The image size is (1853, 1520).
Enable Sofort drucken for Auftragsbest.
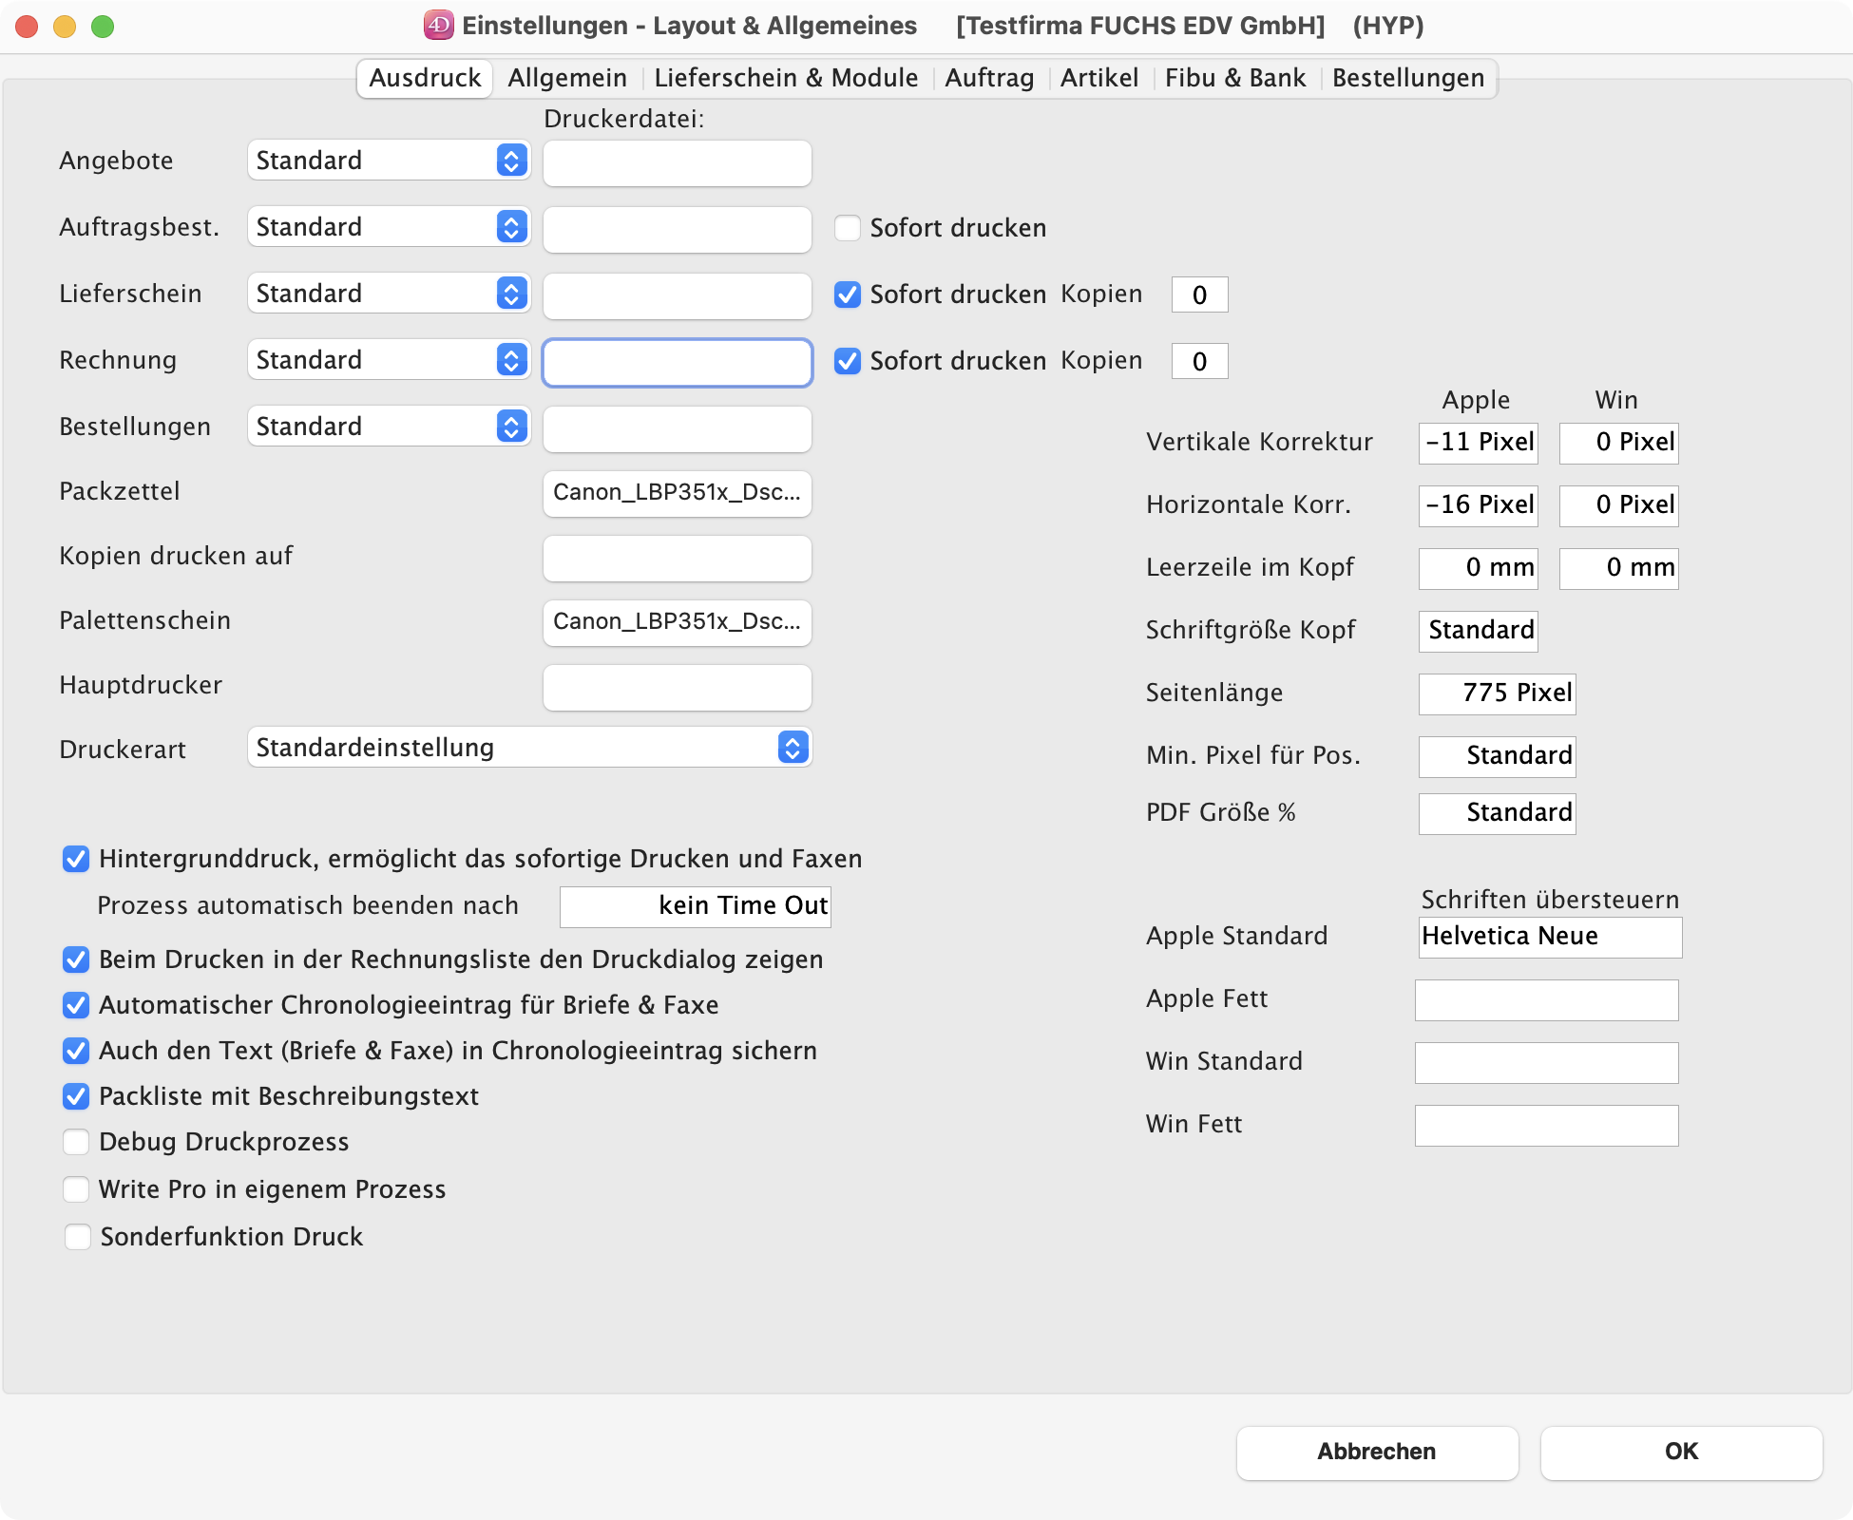pos(847,228)
